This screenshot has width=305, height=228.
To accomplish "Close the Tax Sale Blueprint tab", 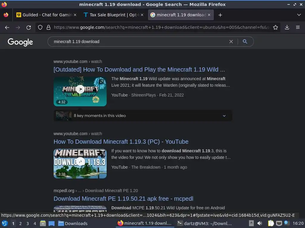I will click(x=142, y=15).
